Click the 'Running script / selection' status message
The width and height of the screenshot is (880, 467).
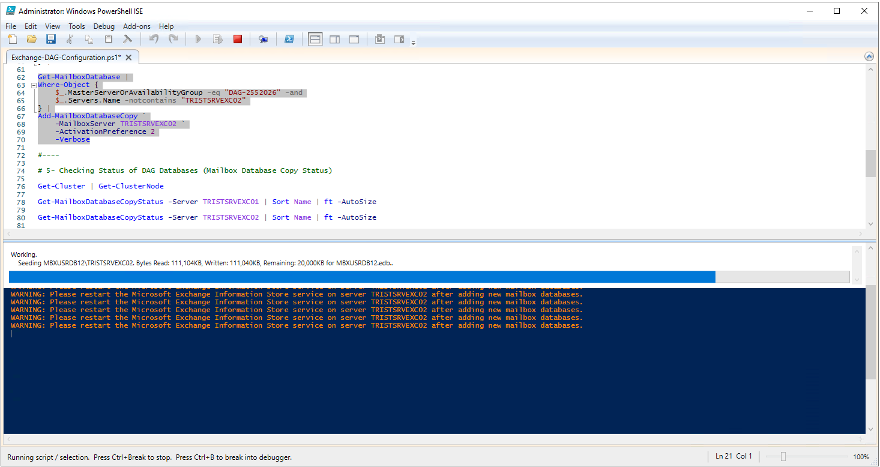149,457
